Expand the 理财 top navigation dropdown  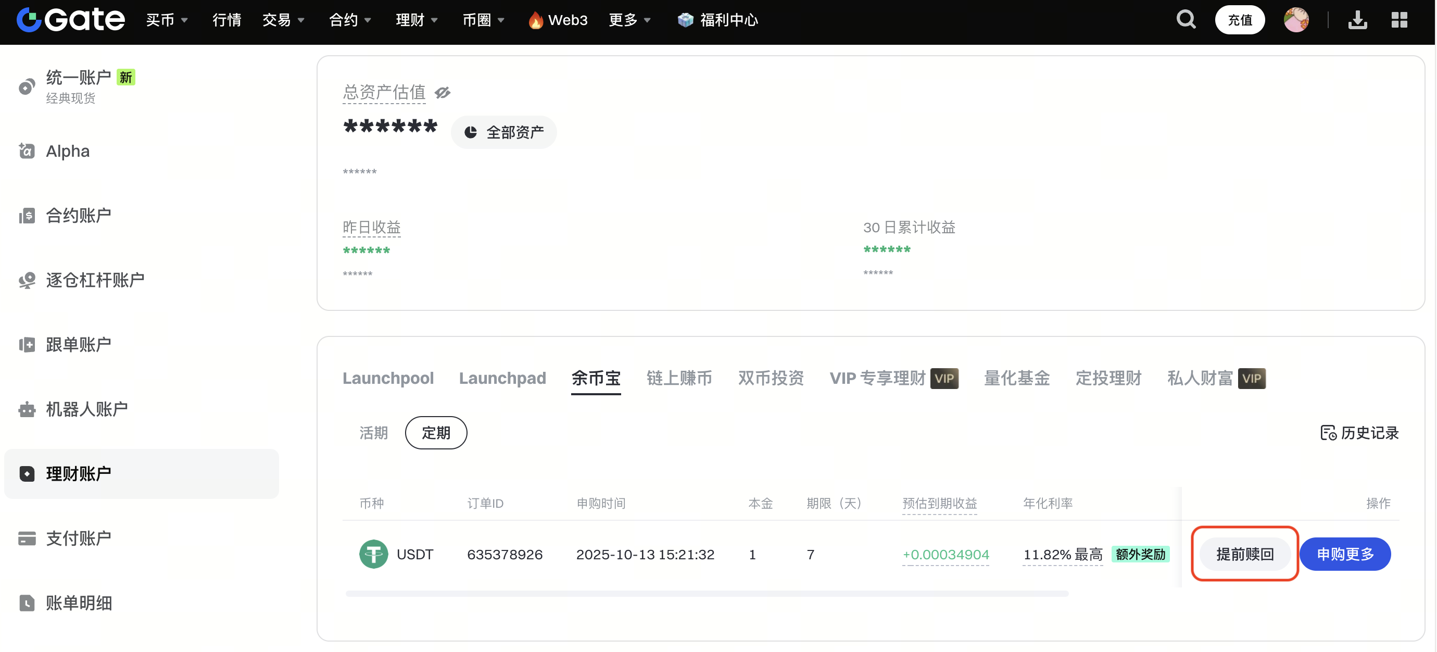click(416, 20)
